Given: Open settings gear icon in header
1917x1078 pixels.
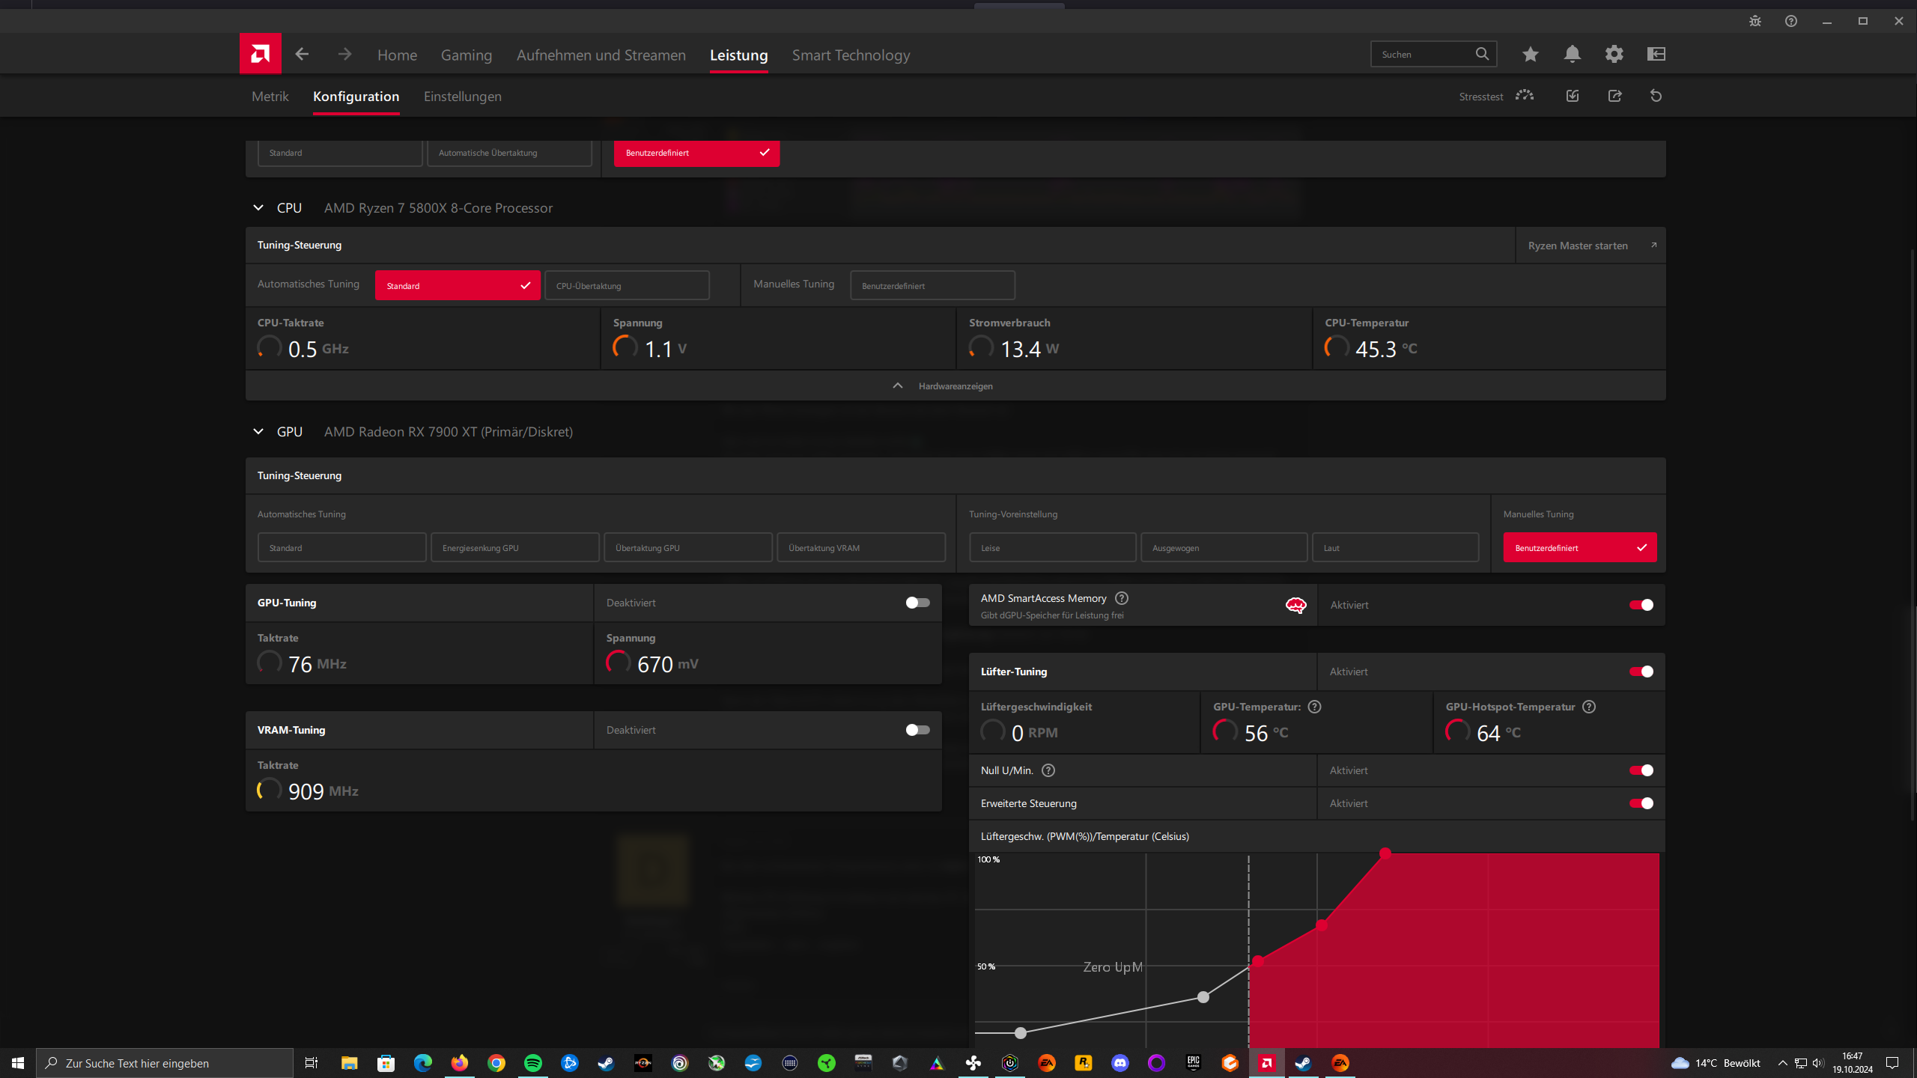Looking at the screenshot, I should point(1614,54).
